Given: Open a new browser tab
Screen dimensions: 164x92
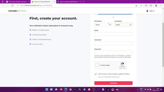Looking at the screenshot, I should tap(84, 2).
